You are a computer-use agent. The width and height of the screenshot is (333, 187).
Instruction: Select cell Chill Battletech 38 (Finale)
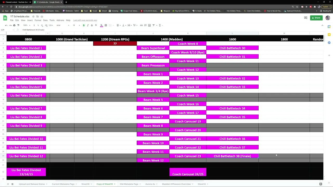point(232,156)
